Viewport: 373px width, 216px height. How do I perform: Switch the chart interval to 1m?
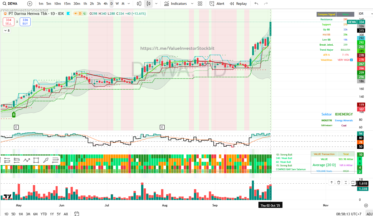tap(41, 4)
